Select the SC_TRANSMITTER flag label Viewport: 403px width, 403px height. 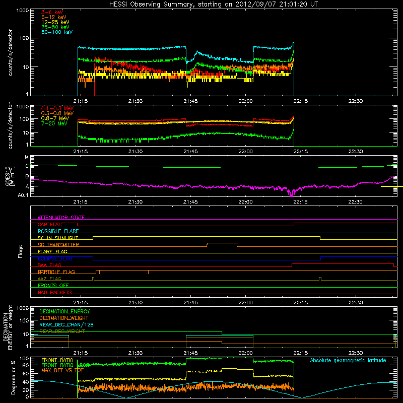point(58,245)
